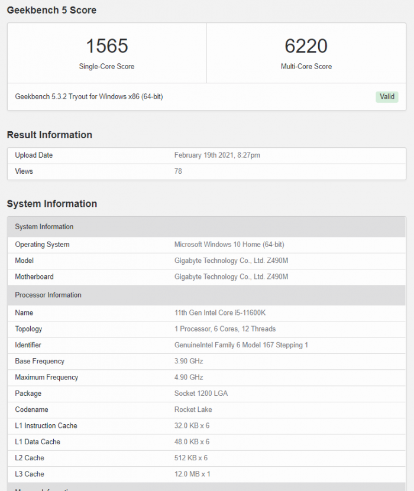Click the System Information section heading
The height and width of the screenshot is (491, 414).
[x=52, y=204]
